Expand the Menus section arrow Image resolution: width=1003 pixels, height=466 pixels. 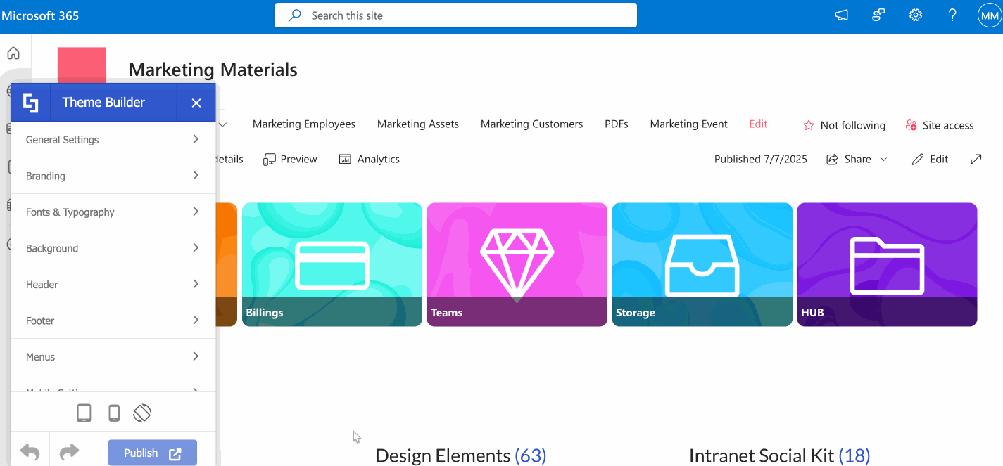[196, 356]
